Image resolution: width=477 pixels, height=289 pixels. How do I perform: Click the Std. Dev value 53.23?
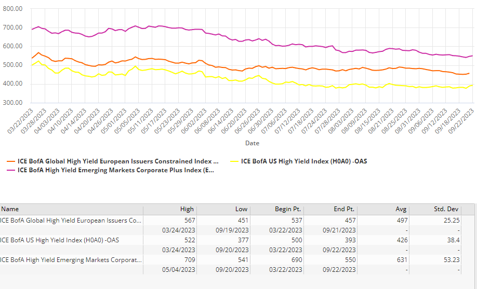coord(452,260)
